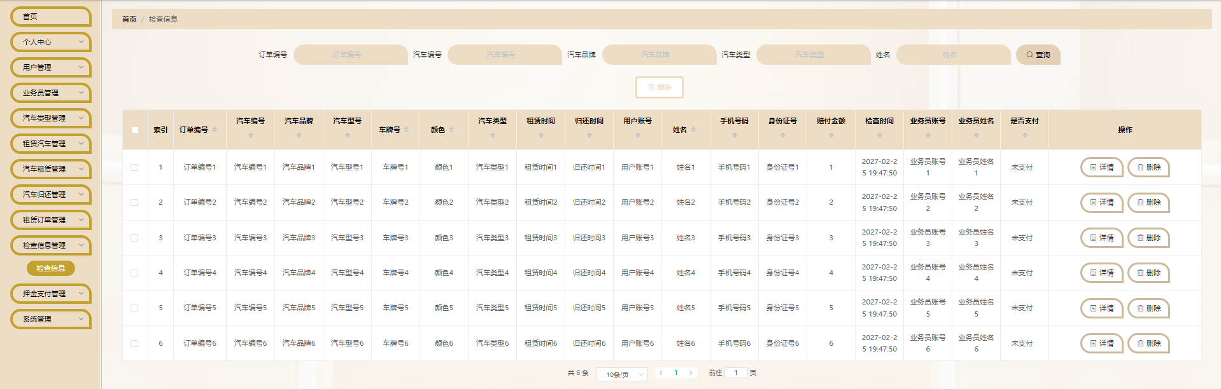Sort by 身份证号 column sort icon

click(783, 135)
